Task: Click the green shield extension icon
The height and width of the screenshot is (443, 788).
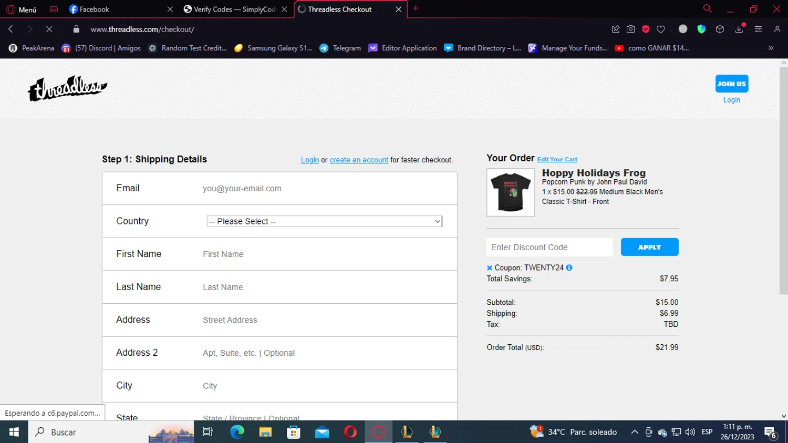Action: click(x=701, y=29)
